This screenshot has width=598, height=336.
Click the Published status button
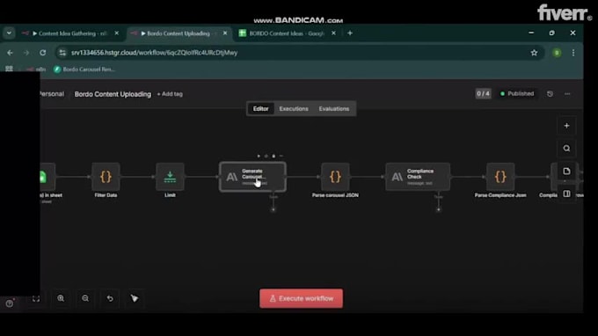point(517,94)
